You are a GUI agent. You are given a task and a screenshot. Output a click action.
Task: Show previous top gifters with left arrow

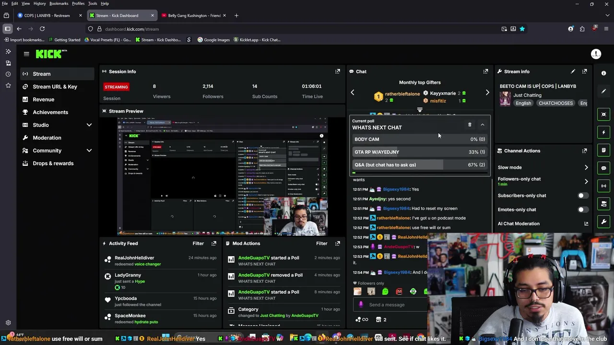[x=353, y=92]
